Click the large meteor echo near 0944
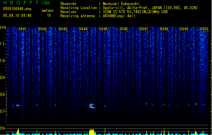Screen dimensions: 212x135 coord(92,106)
